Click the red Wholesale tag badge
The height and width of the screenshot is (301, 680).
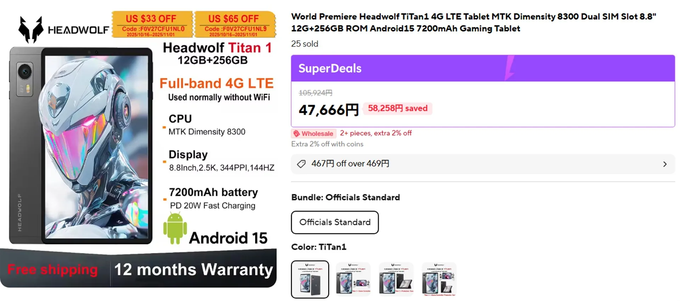point(313,133)
